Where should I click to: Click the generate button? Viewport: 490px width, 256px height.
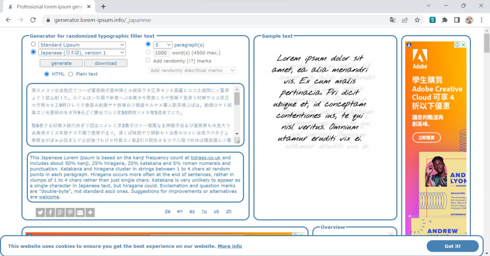(61, 63)
